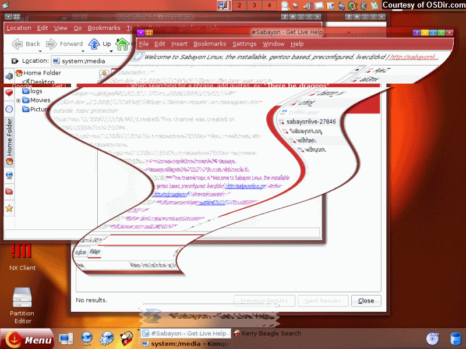
Task: Open Konqueror's Go menu
Action: [x=77, y=28]
